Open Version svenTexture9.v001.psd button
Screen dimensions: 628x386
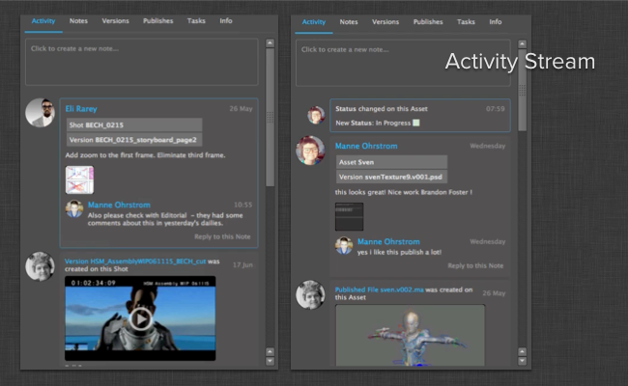(391, 177)
